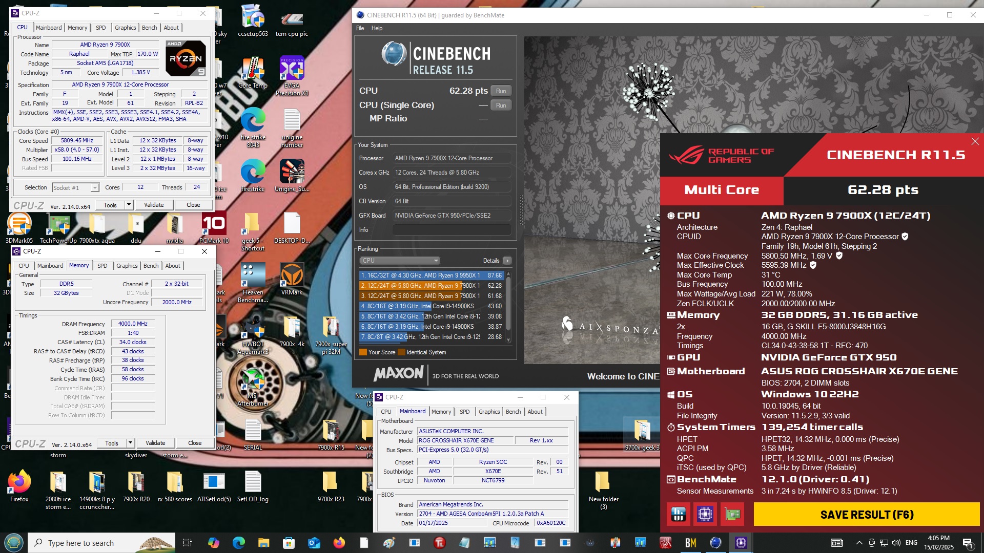Select ranking row 8C/8T 12th Gen Intel Core
Screen dimensions: 984x553
point(432,337)
